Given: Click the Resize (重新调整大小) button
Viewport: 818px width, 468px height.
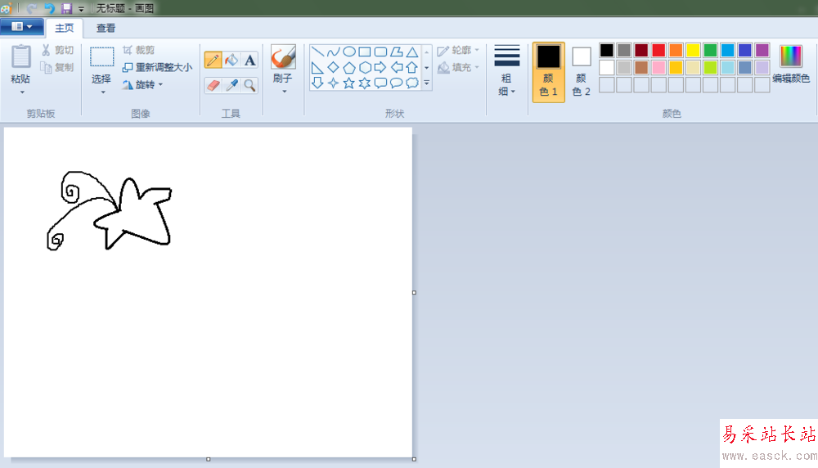Looking at the screenshot, I should point(157,67).
